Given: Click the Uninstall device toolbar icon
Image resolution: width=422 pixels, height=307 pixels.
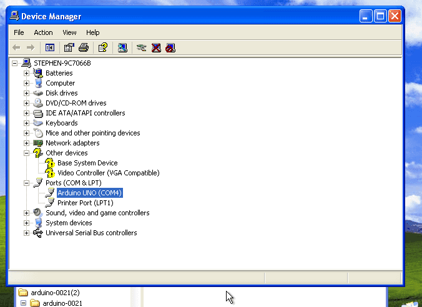Looking at the screenshot, I should point(156,48).
